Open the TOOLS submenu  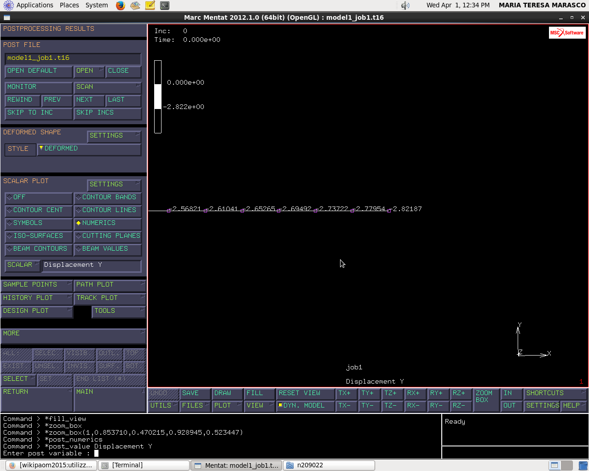[x=119, y=311]
